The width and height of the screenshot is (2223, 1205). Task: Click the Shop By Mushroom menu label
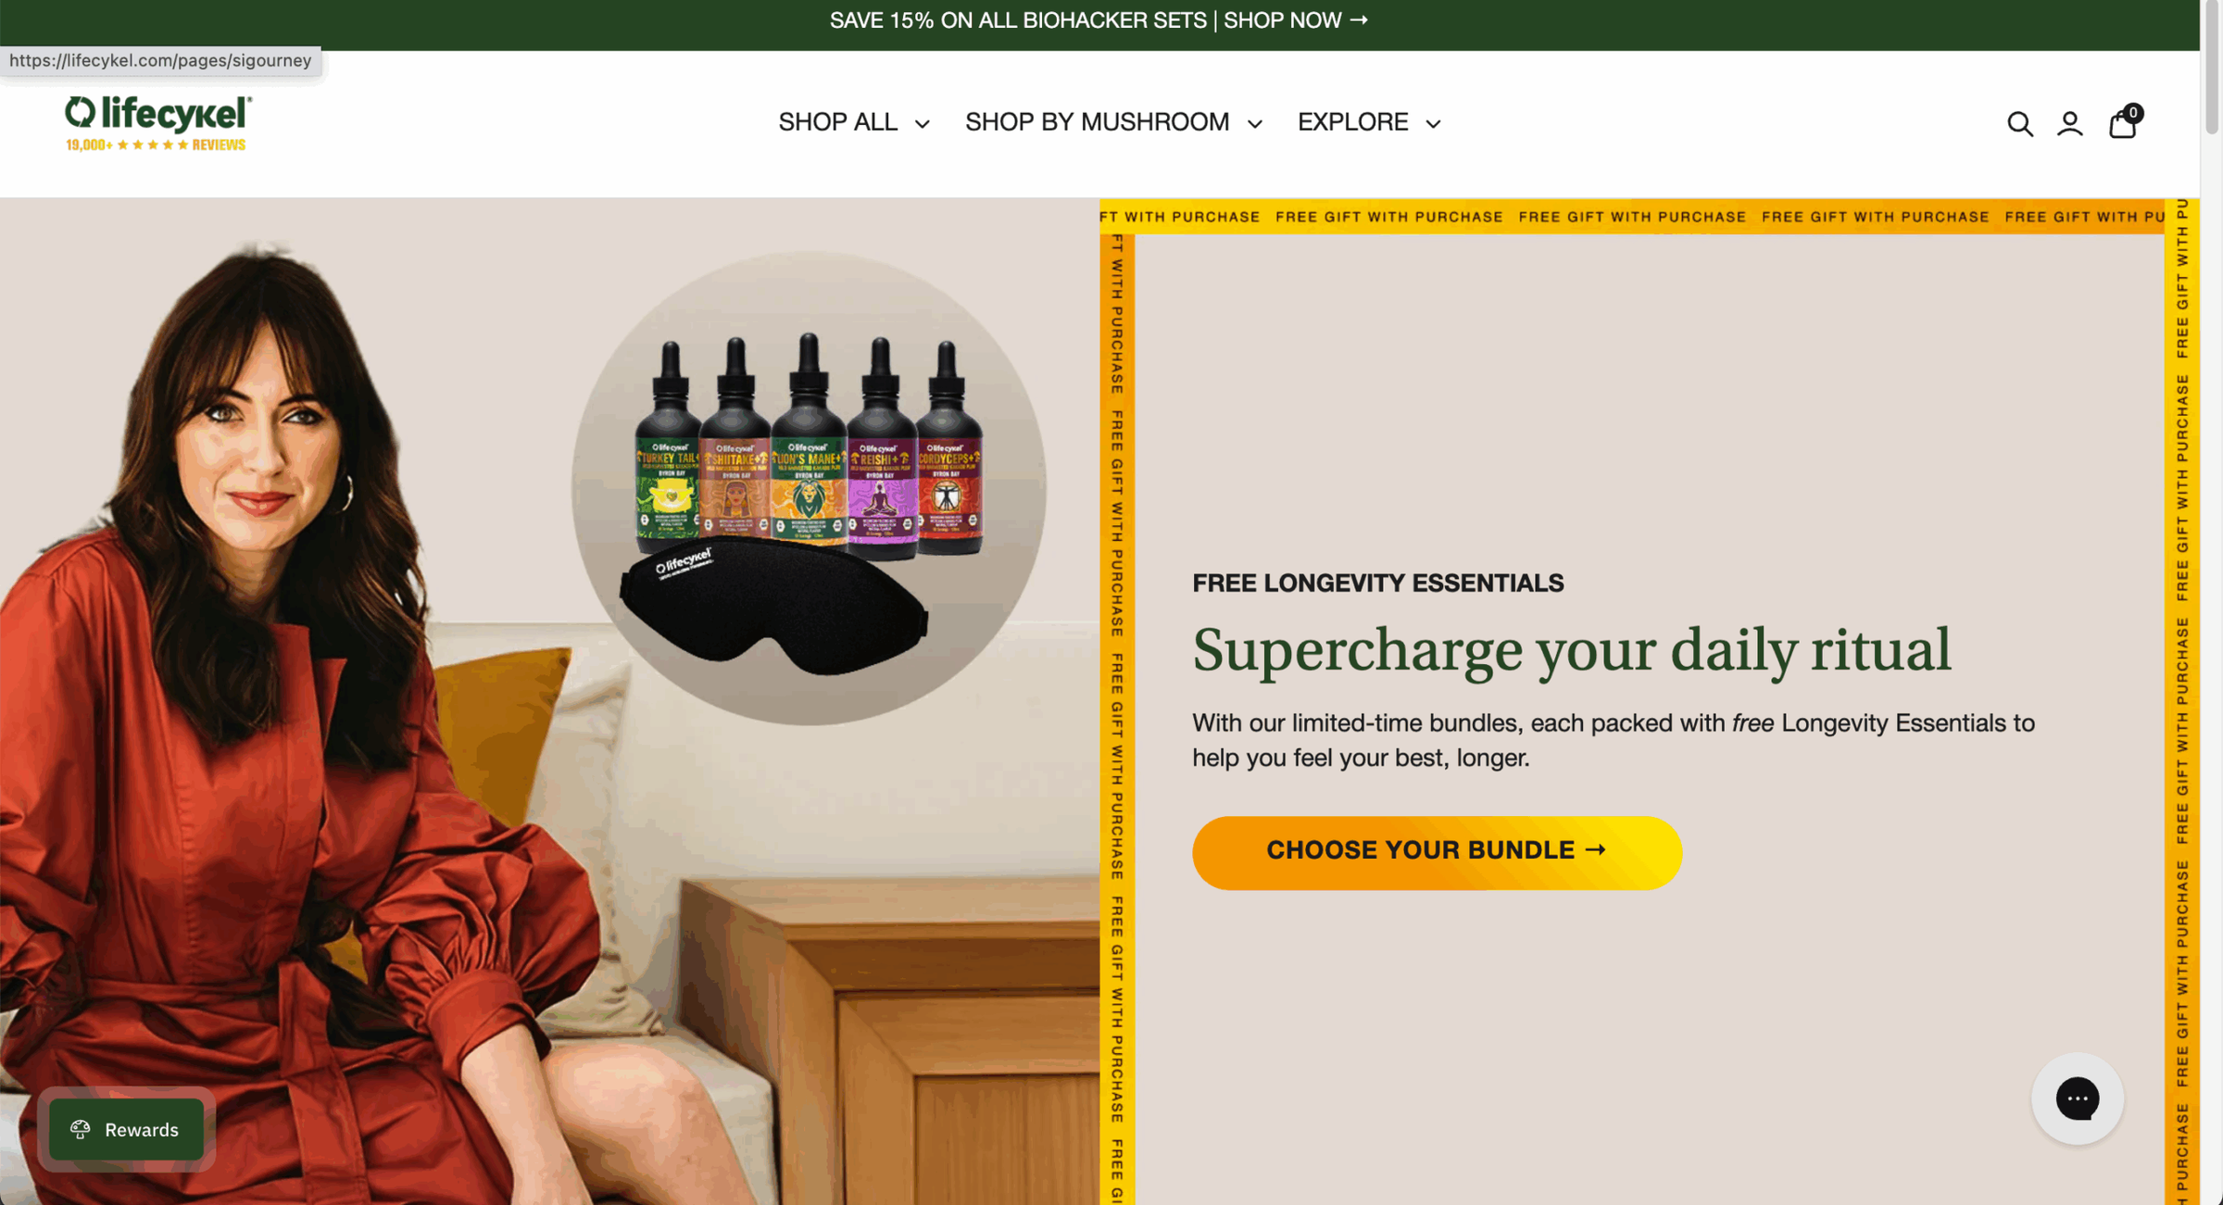[1097, 122]
